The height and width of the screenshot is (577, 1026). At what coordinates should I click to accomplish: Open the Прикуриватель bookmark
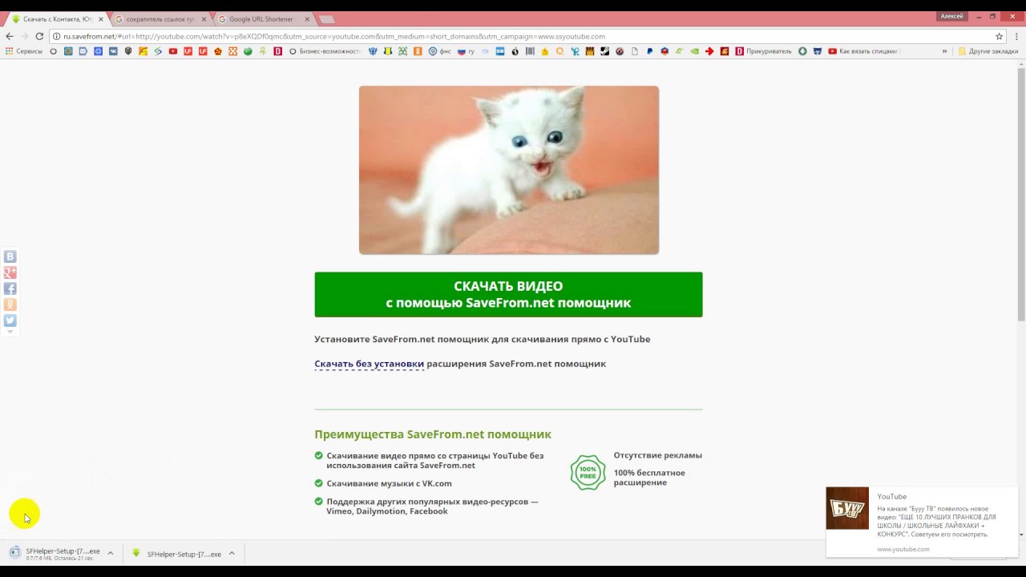click(x=763, y=51)
